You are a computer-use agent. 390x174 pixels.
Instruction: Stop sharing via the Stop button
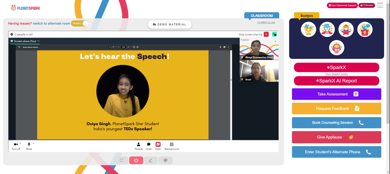point(158,146)
